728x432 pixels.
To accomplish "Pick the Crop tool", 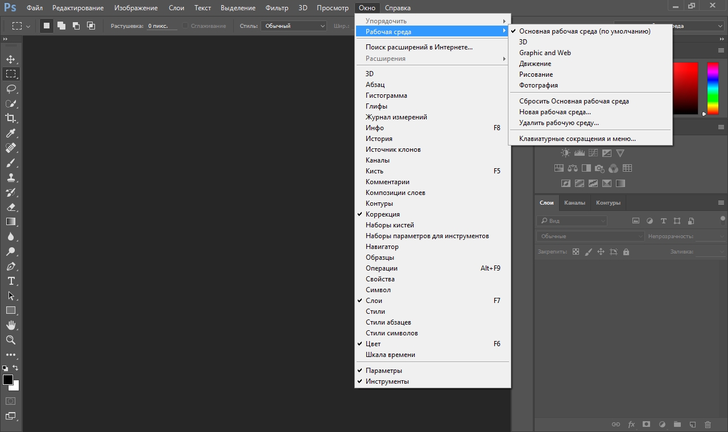I will (11, 118).
